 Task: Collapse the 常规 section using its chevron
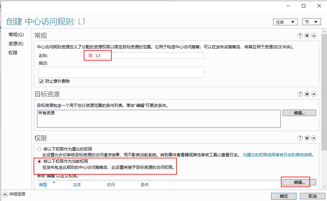click(314, 36)
